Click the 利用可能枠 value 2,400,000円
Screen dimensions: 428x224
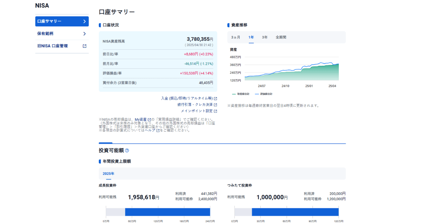[208, 199]
